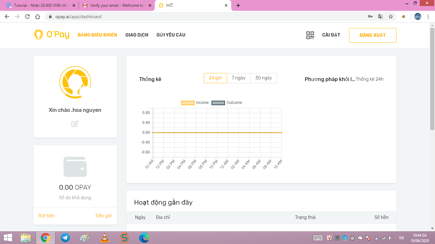Go back with the browser back arrow
The width and height of the screenshot is (435, 244).
[7, 17]
